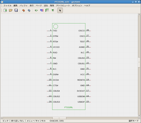Select the FT232RL device label
Image resolution: width=141 pixels, height=123 pixels.
[x=69, y=107]
